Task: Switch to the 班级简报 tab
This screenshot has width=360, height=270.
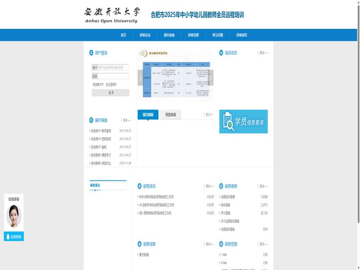Action: (x=170, y=115)
